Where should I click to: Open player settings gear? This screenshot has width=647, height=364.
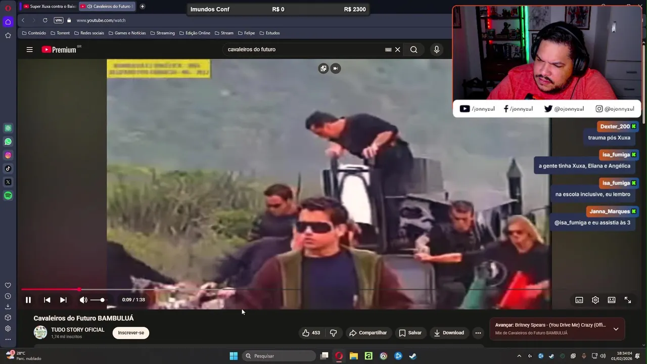click(x=595, y=300)
